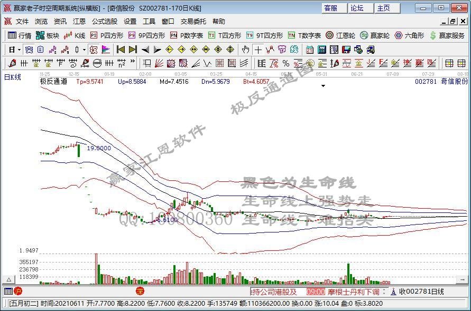Open the 帮助 menu
471x311 pixels.
[x=219, y=22]
